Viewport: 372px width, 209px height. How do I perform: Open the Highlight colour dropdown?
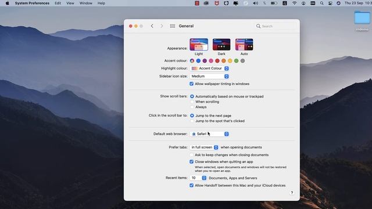pyautogui.click(x=209, y=69)
